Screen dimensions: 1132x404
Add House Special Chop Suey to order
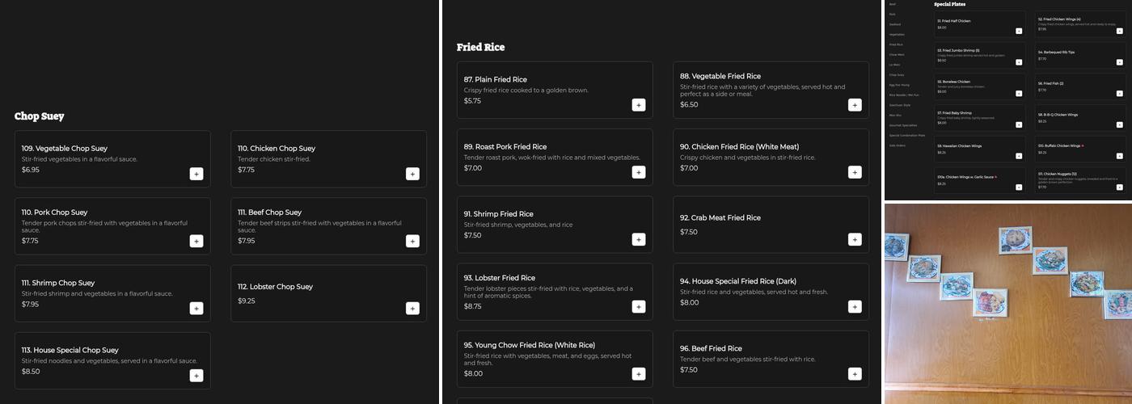coord(196,375)
